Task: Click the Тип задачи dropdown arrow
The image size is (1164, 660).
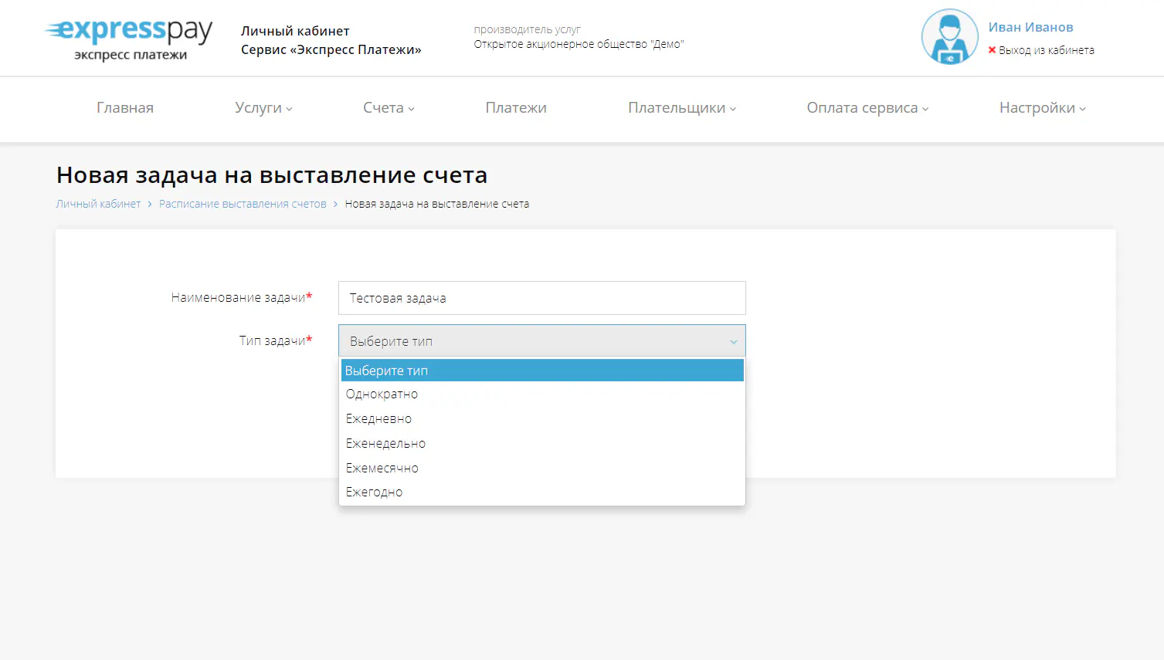Action: point(733,340)
